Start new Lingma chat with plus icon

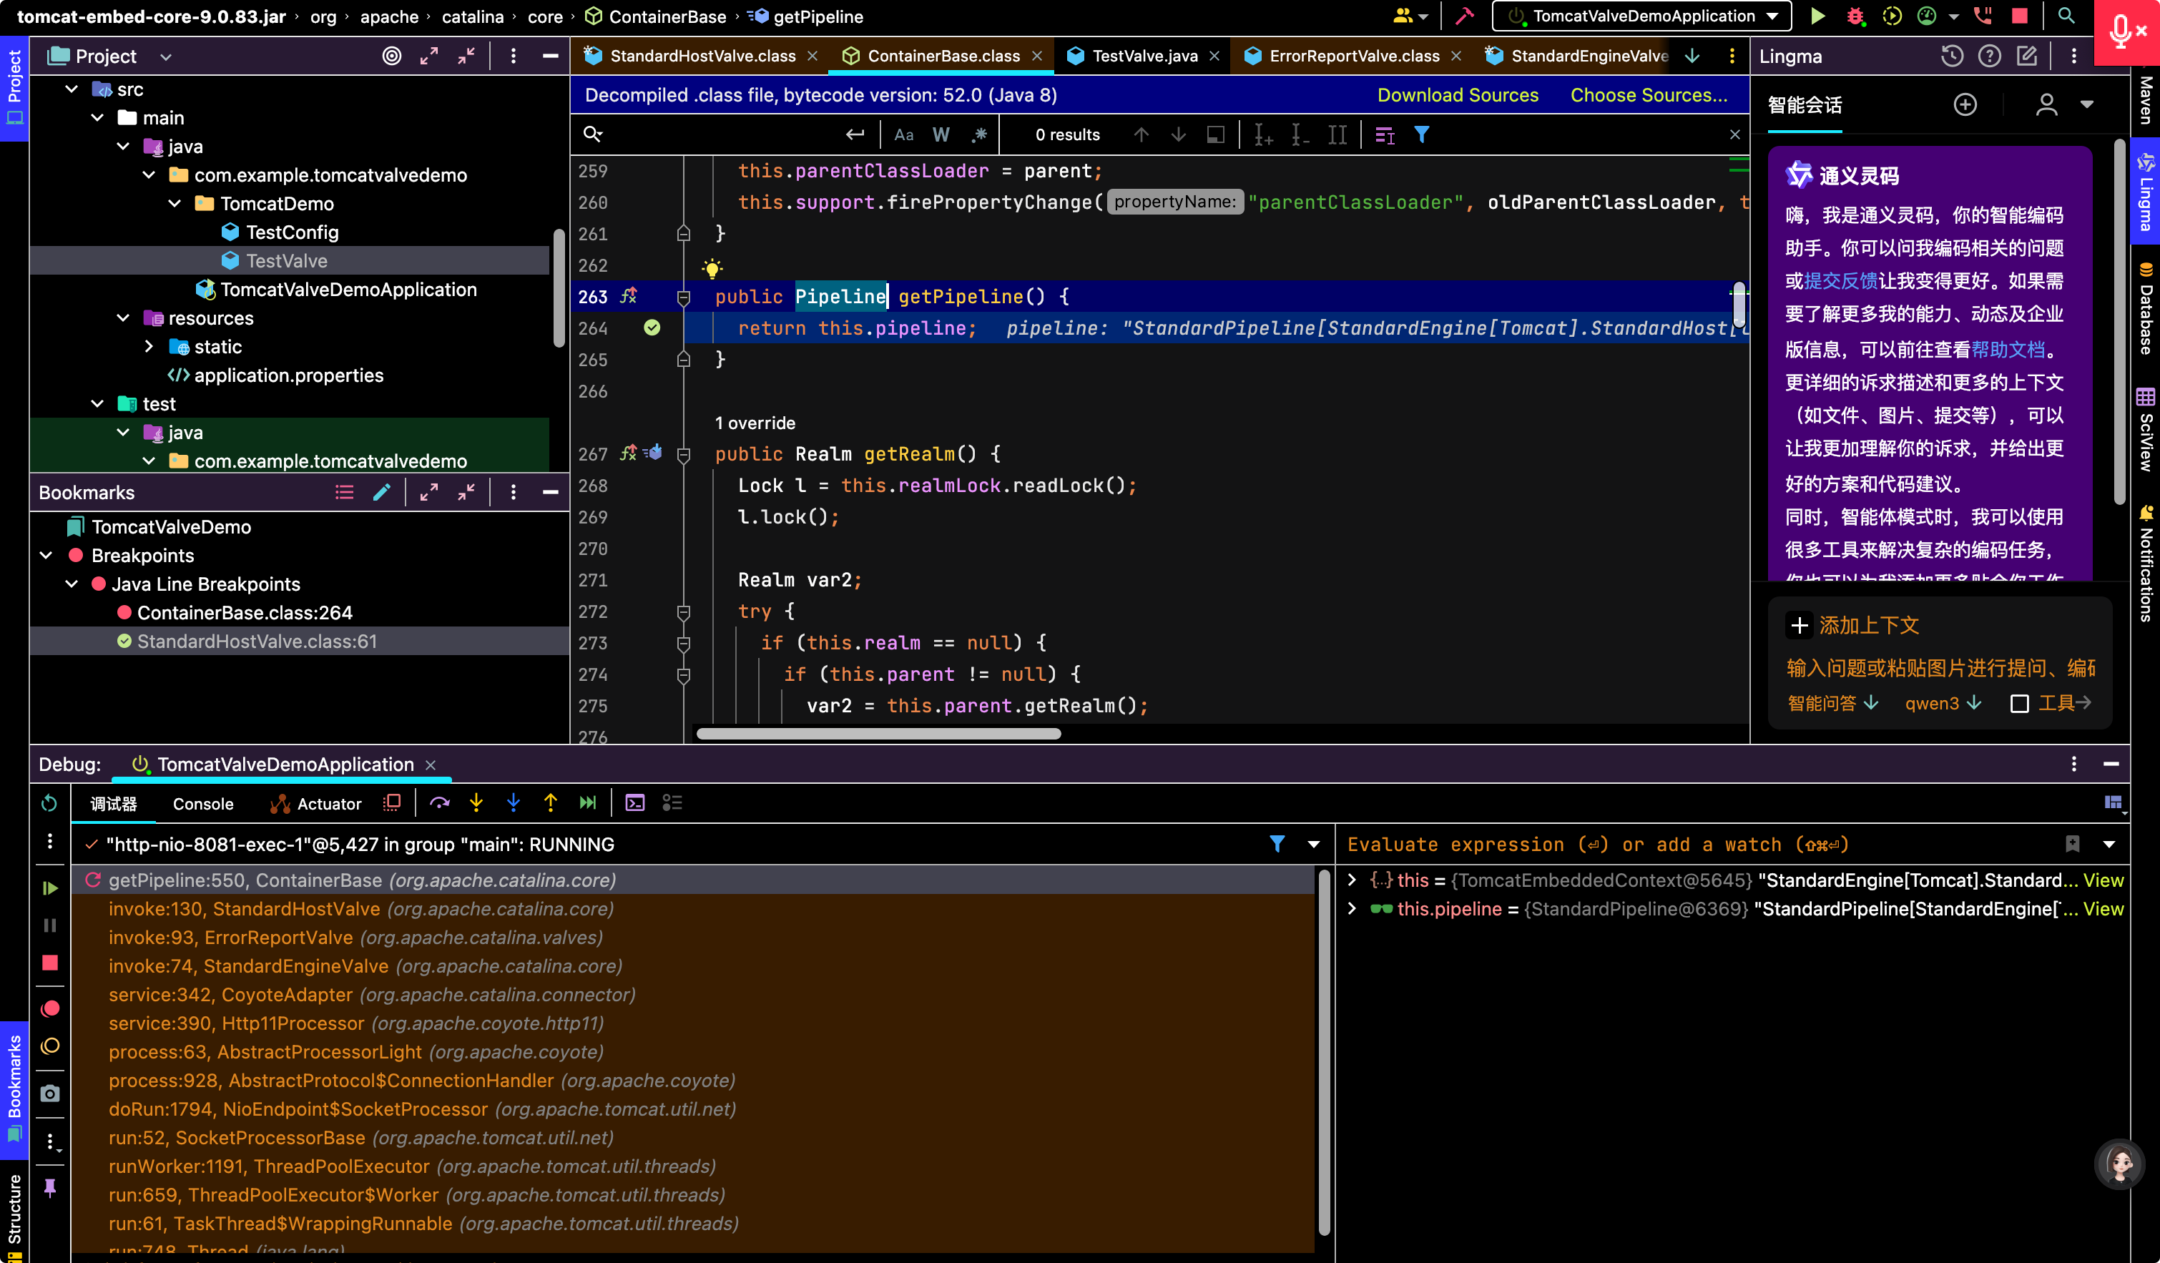pyautogui.click(x=1965, y=104)
